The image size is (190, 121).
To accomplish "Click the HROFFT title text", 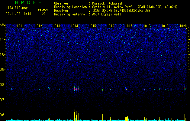I will point(31,2).
